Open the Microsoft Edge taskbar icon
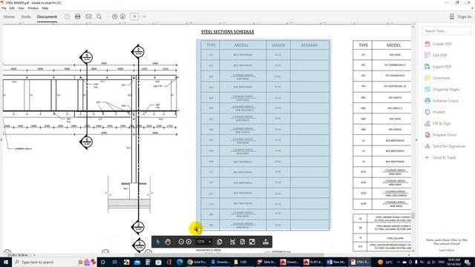 (180, 262)
